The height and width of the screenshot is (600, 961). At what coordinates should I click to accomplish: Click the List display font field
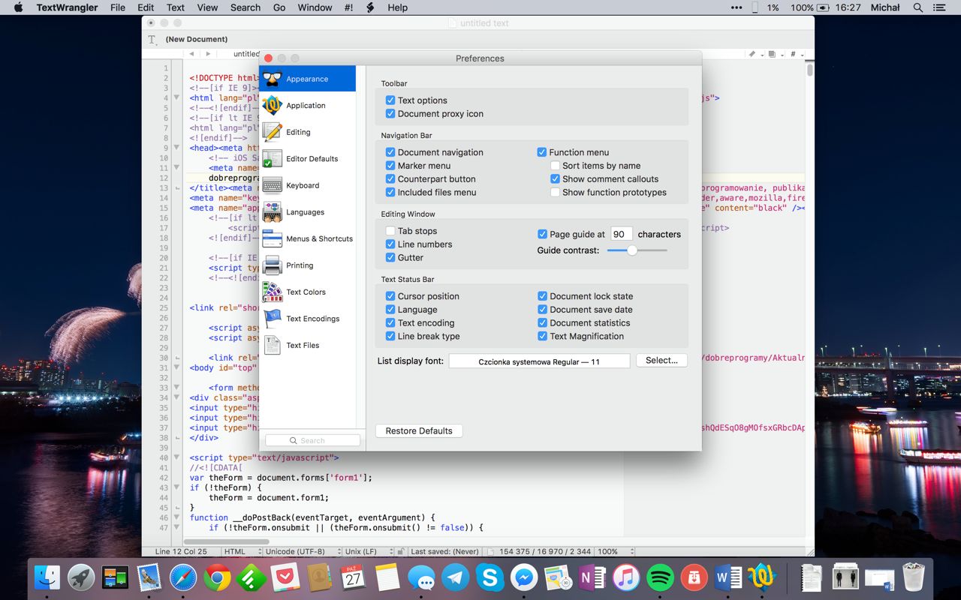(539, 361)
